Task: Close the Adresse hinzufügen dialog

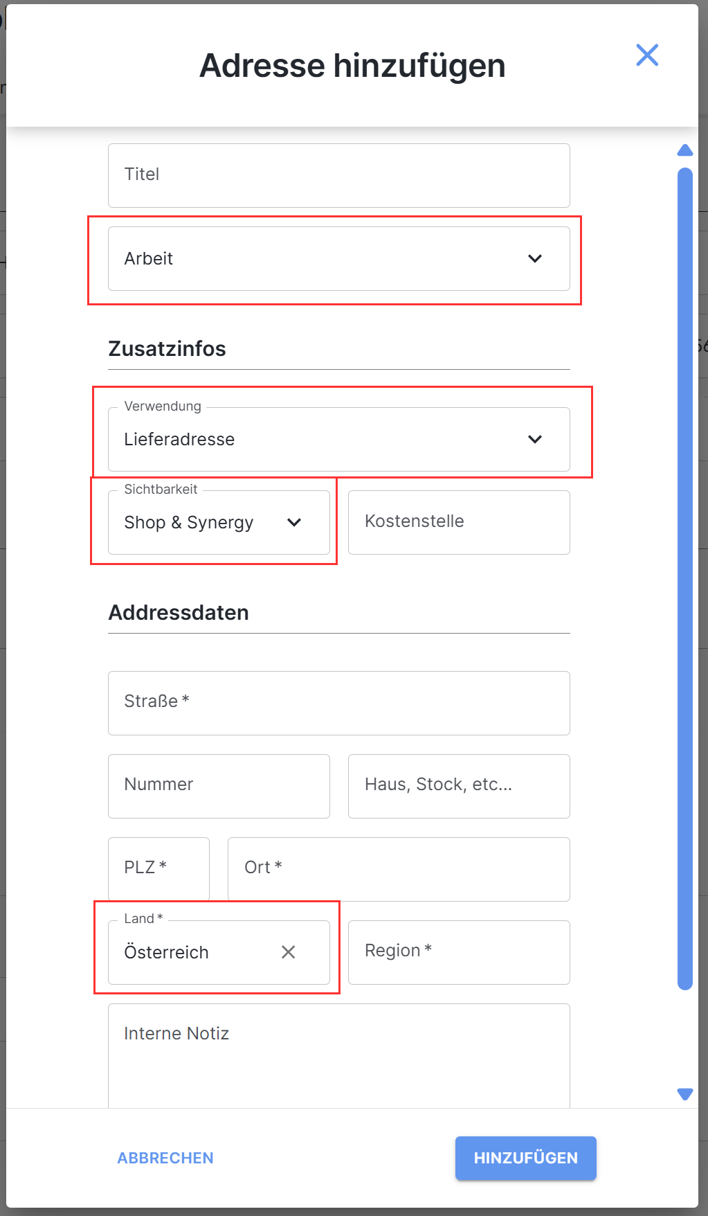Action: [646, 55]
